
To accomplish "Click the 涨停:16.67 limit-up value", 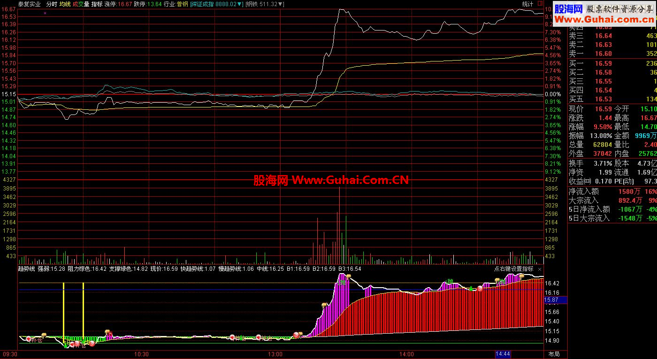I will [x=118, y=4].
